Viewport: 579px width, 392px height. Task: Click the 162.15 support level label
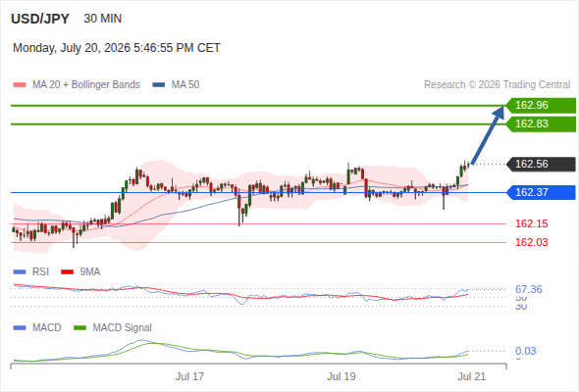point(531,223)
